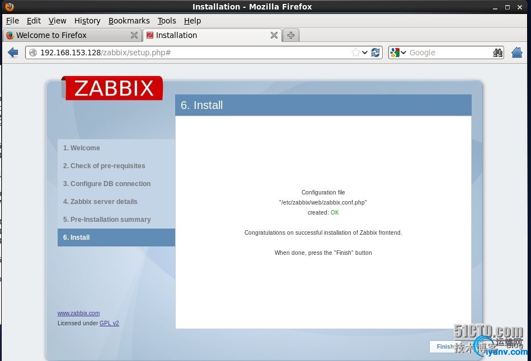
Task: Click the Finish button
Action: [445, 346]
